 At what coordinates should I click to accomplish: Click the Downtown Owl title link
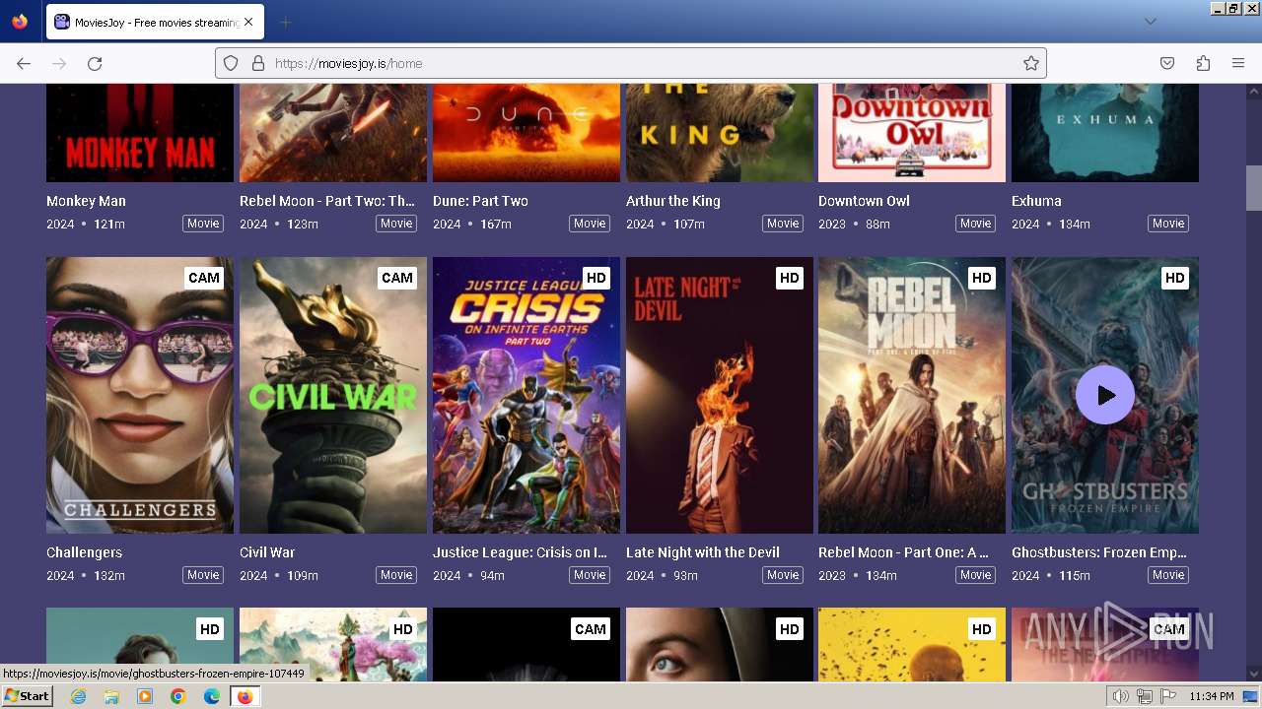point(864,201)
